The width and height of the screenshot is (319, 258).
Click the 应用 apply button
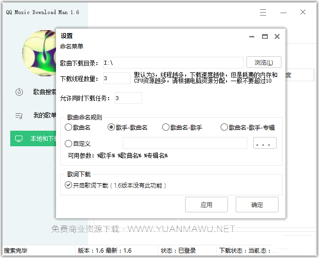point(206,205)
